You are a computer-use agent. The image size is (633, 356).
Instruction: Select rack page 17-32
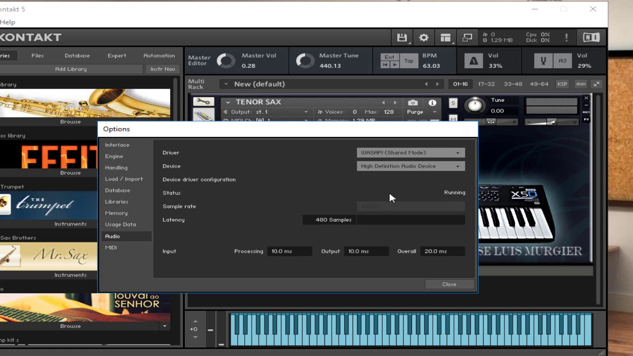[486, 84]
